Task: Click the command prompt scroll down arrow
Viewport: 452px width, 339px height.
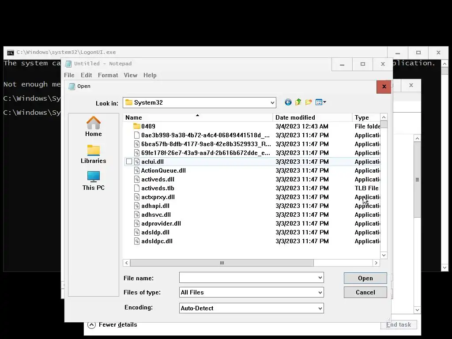Action: [x=444, y=268]
